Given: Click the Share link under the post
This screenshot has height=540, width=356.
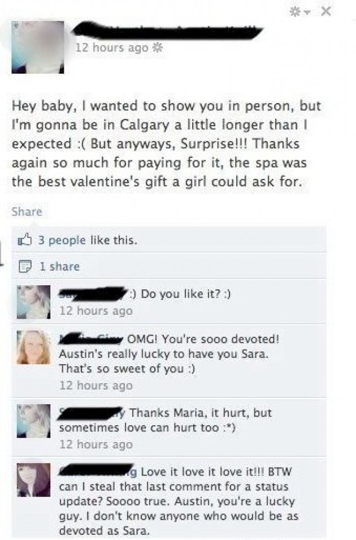Looking at the screenshot, I should [27, 212].
